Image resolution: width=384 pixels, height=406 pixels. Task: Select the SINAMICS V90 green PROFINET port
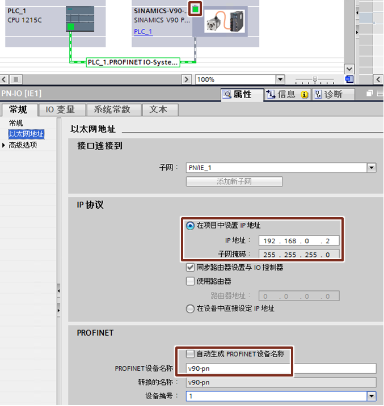195,9
